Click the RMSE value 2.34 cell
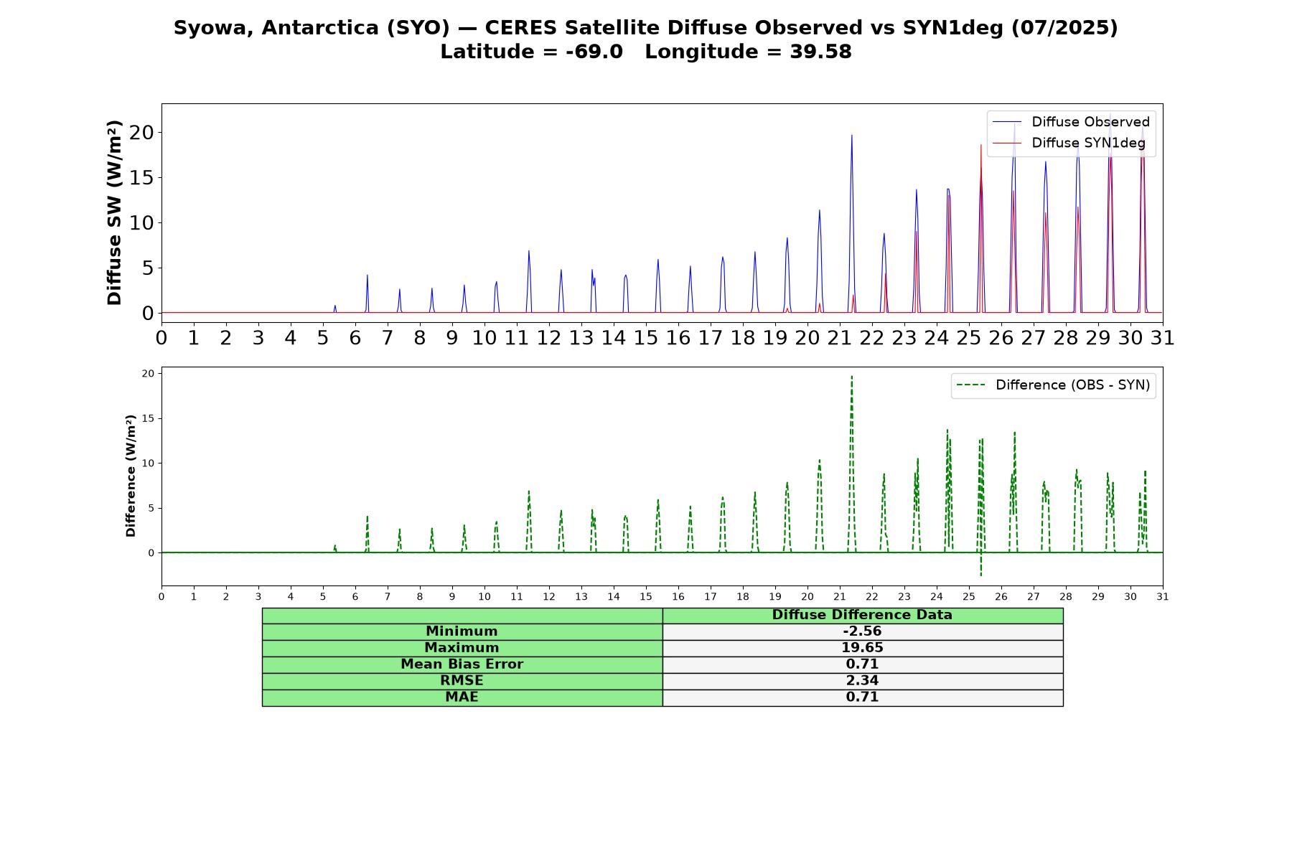The image size is (1292, 861). coord(863,681)
